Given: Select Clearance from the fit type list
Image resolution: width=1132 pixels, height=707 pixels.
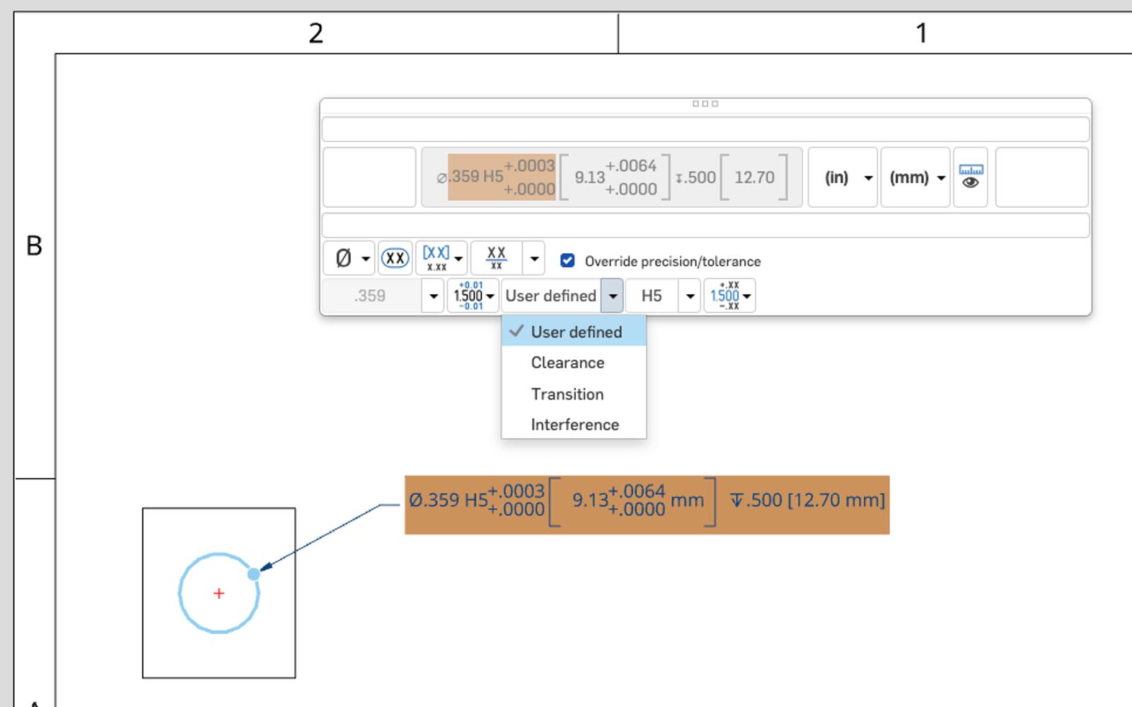Looking at the screenshot, I should click(x=567, y=363).
